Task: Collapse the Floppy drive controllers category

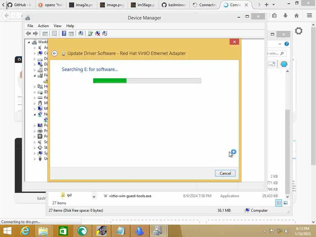Action: [35, 76]
